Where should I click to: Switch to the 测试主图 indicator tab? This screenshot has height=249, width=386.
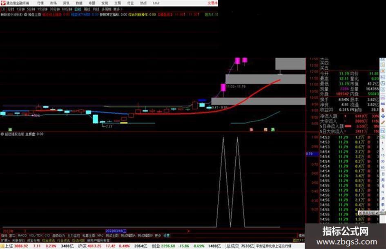point(112,236)
